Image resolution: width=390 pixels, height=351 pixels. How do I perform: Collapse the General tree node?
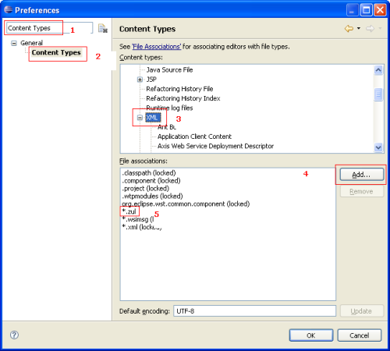click(x=14, y=43)
